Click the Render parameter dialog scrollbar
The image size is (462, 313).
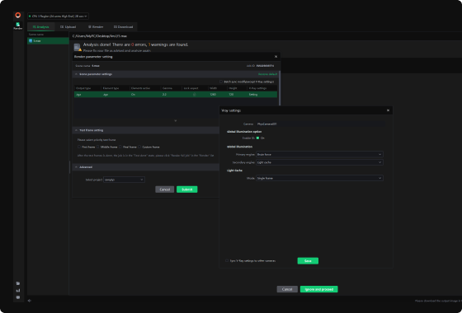pyautogui.click(x=280, y=88)
